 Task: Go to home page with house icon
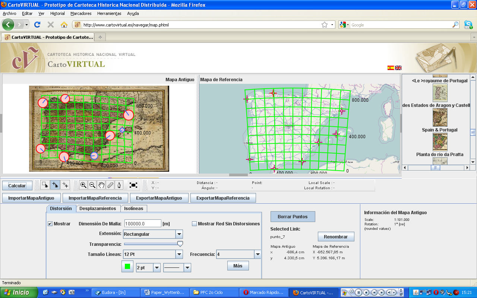[x=64, y=25]
